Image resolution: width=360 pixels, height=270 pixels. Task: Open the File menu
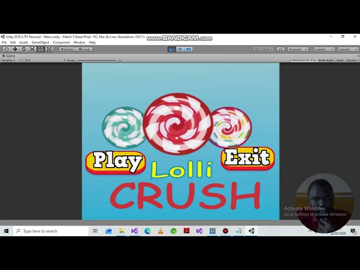coord(4,42)
